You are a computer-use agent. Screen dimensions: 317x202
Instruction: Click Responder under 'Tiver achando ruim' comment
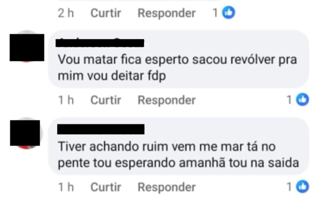point(167,187)
